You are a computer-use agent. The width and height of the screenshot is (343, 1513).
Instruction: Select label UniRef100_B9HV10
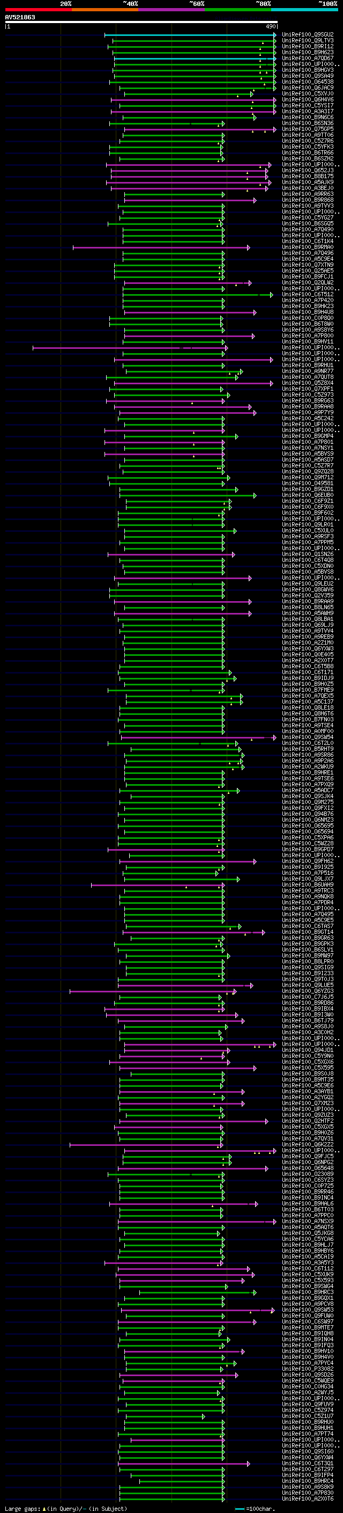(x=308, y=1351)
